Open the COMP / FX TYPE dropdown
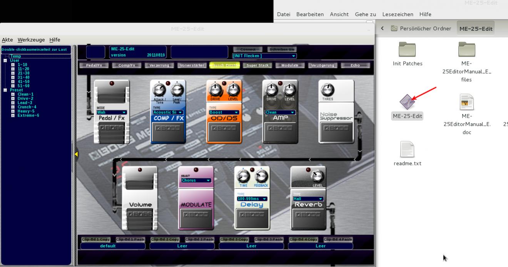This screenshot has width=508, height=267. click(168, 112)
